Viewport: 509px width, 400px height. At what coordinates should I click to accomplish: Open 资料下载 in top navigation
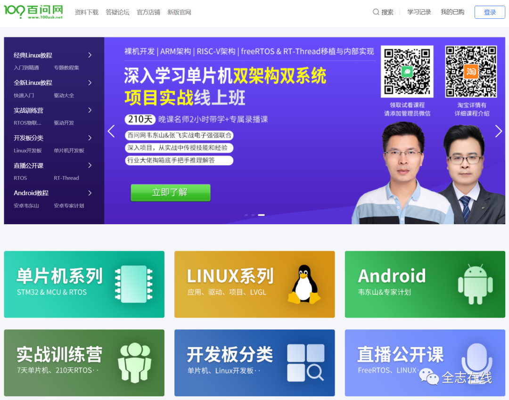tap(86, 12)
